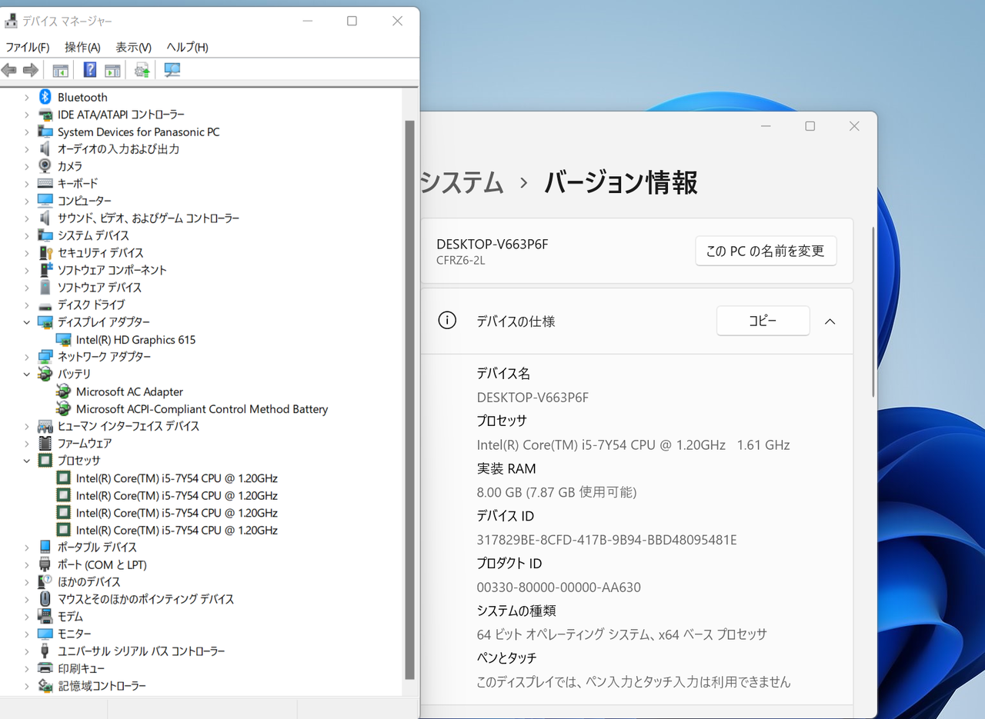Select the last i5-7Y54 processor entry
The image size is (985, 719).
[176, 530]
